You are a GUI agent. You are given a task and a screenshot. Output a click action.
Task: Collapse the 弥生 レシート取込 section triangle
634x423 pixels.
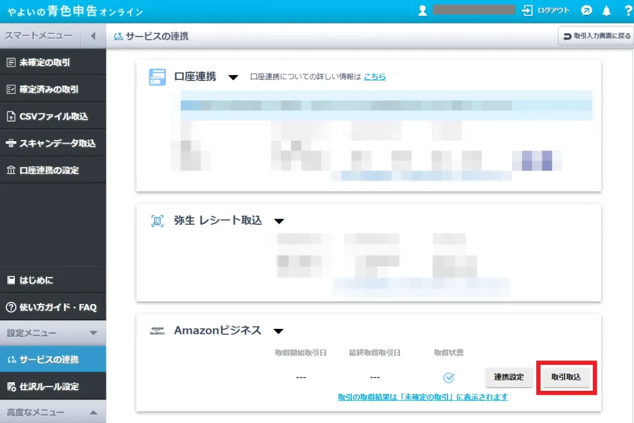(279, 221)
